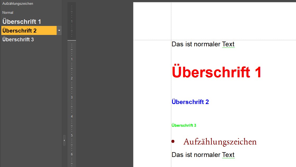Click the top margin boundary on the vertical ruler
The image size is (296, 167).
72,40
